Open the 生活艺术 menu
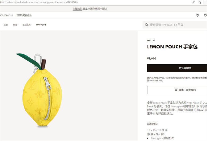The image size is (207, 141). tap(27, 25)
